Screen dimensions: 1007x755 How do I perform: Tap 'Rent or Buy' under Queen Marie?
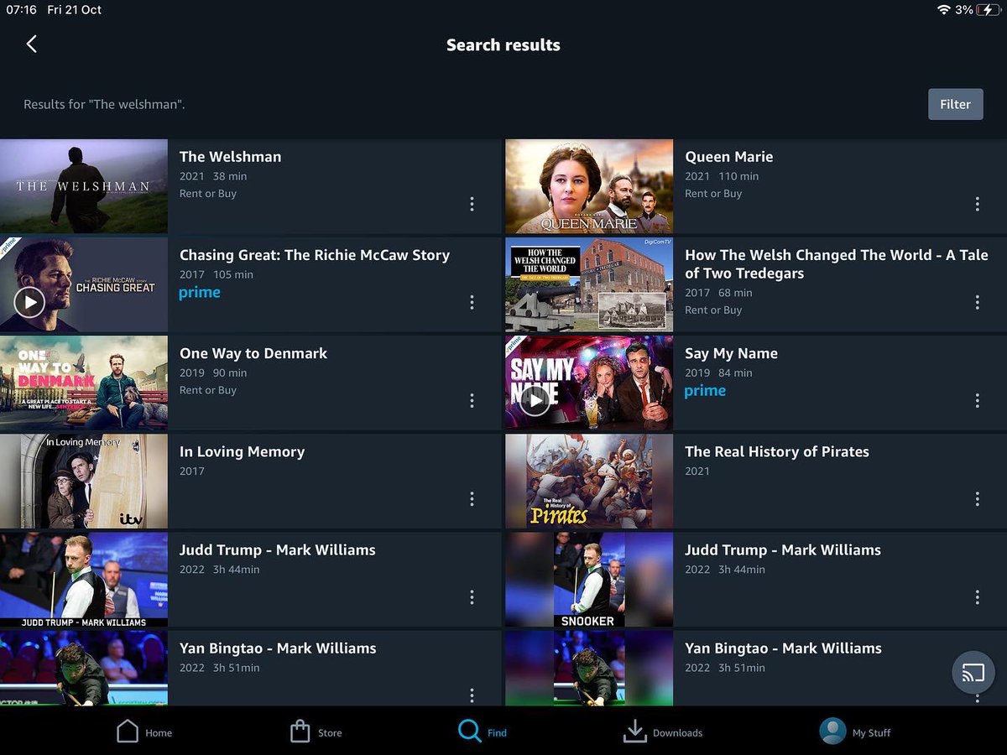[x=713, y=194]
